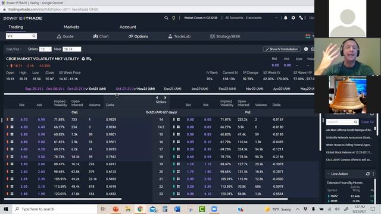Screen dimensions: 381x214
Task: Open Word from the taskbar
Action: 177,209
